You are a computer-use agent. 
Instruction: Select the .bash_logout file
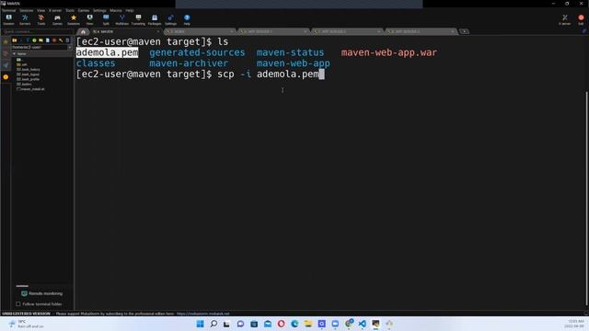29,74
